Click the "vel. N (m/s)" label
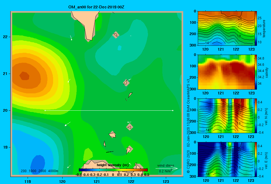This screenshot has width=271, height=184. (266, 117)
